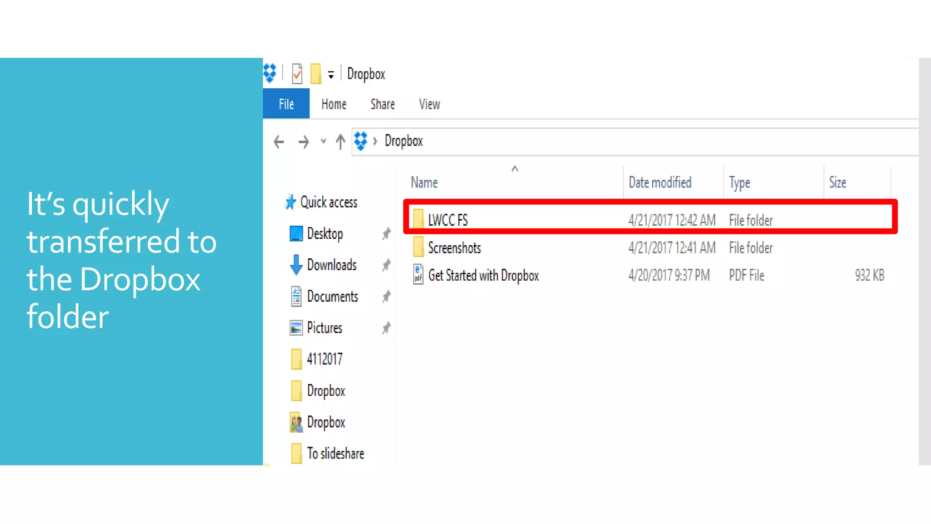Open the File ribbon tab

tap(286, 104)
